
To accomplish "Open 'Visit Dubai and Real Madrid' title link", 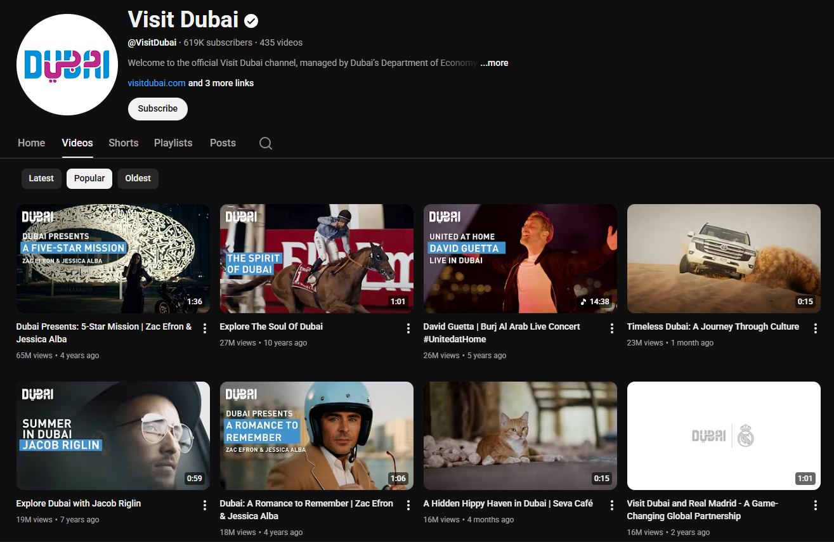I will pyautogui.click(x=703, y=510).
